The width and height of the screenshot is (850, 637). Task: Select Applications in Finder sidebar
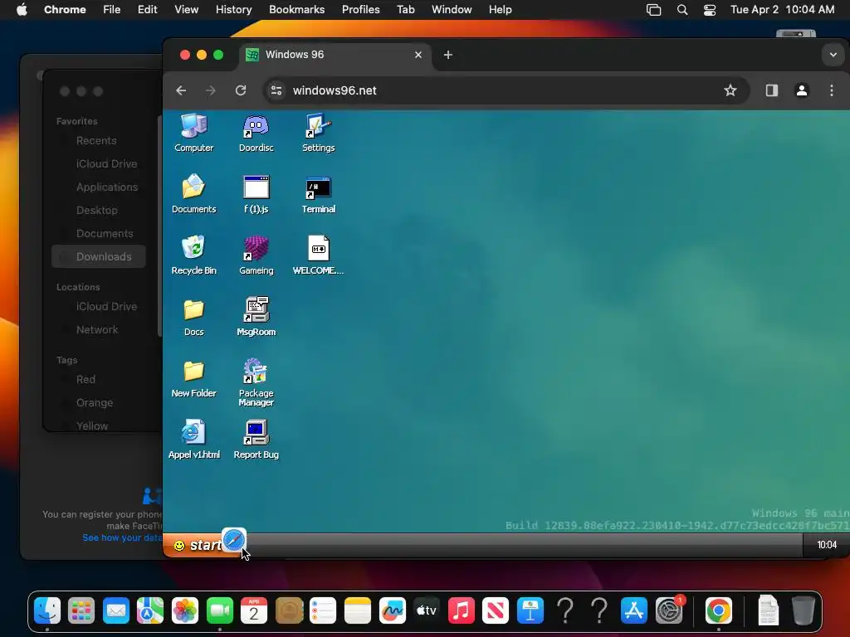pos(107,187)
